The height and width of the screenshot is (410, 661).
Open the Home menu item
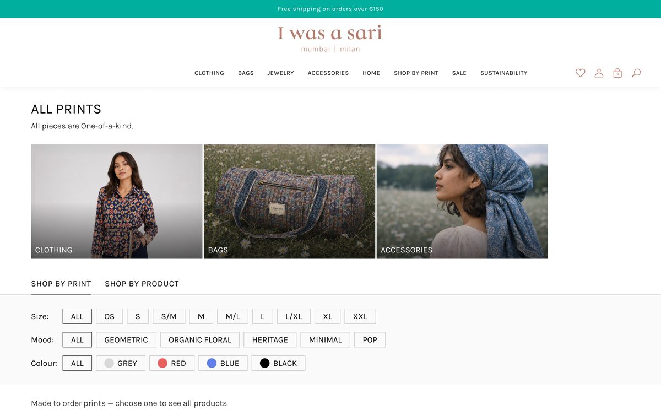371,73
